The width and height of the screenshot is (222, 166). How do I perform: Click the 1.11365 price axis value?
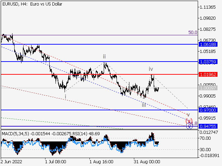pyautogui.click(x=207, y=7)
